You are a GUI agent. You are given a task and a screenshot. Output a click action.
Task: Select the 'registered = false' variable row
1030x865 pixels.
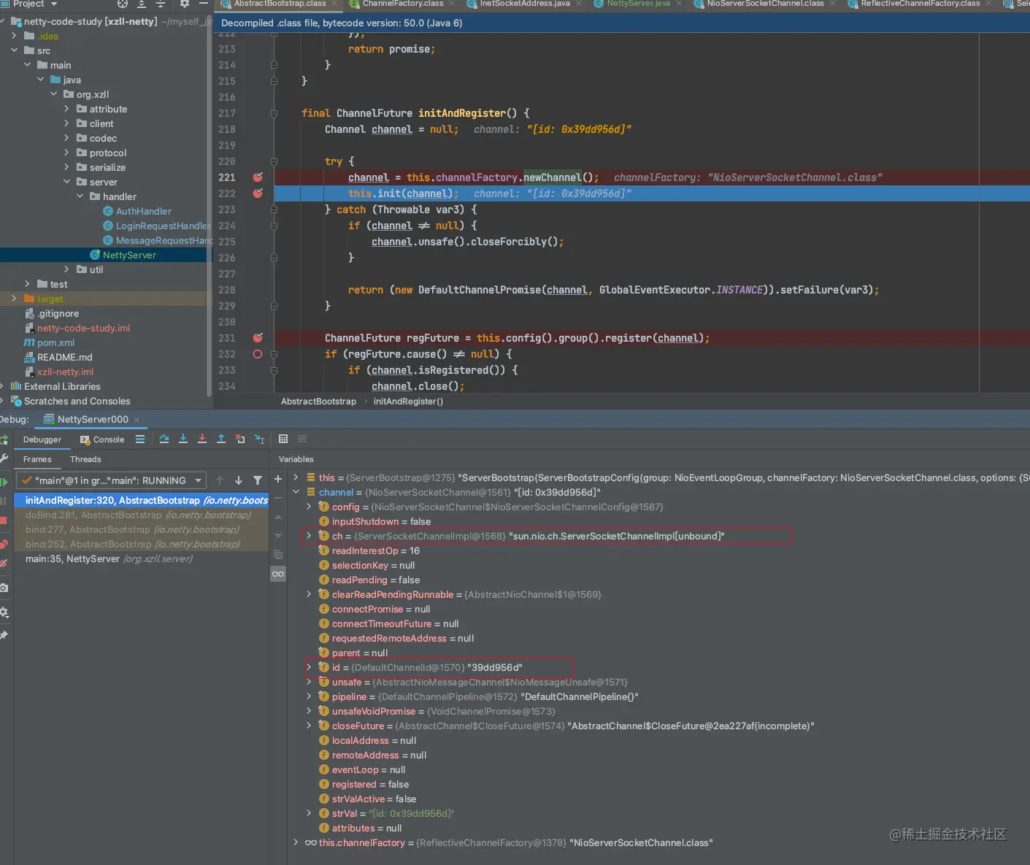point(370,784)
